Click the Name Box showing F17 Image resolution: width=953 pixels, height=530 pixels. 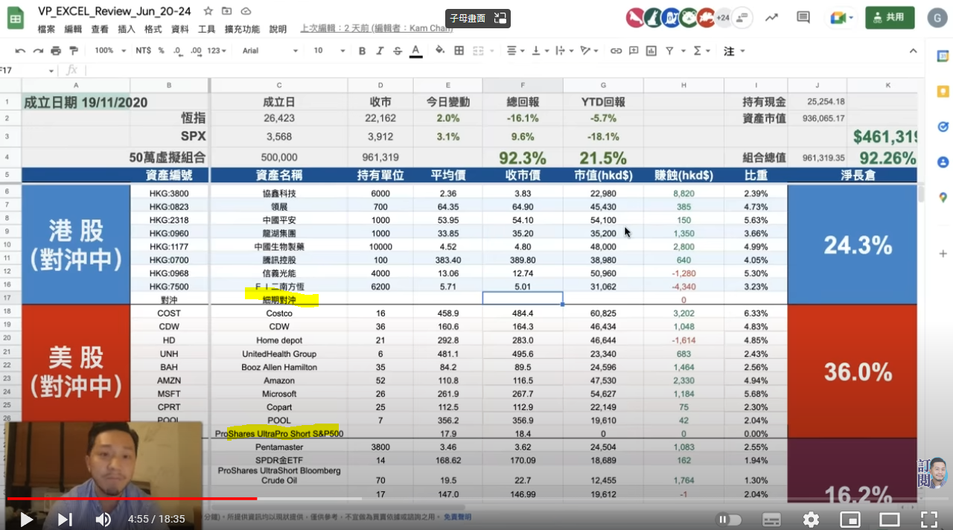[28, 70]
